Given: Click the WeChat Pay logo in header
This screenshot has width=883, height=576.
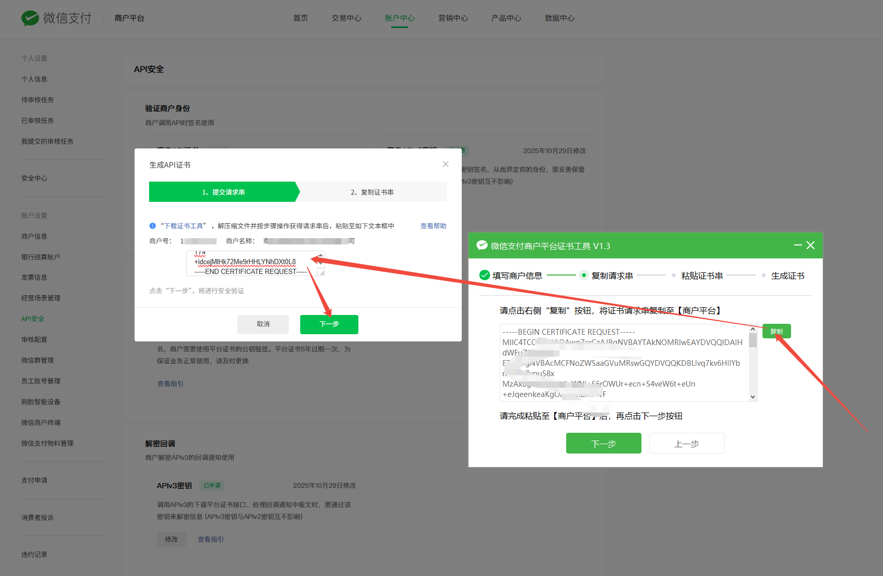Looking at the screenshot, I should click(x=30, y=18).
